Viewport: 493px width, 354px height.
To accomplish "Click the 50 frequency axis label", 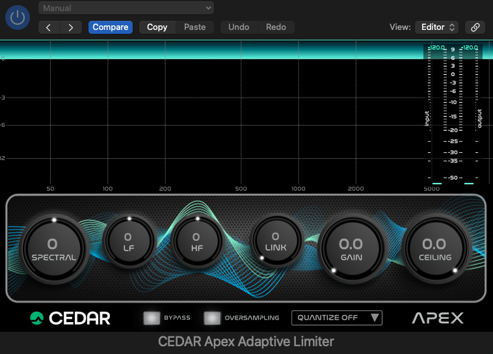I will (50, 189).
